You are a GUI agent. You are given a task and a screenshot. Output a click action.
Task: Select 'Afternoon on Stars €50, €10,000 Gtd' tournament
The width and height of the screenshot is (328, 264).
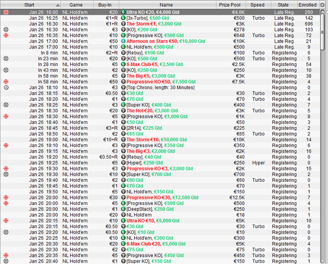tap(166, 41)
